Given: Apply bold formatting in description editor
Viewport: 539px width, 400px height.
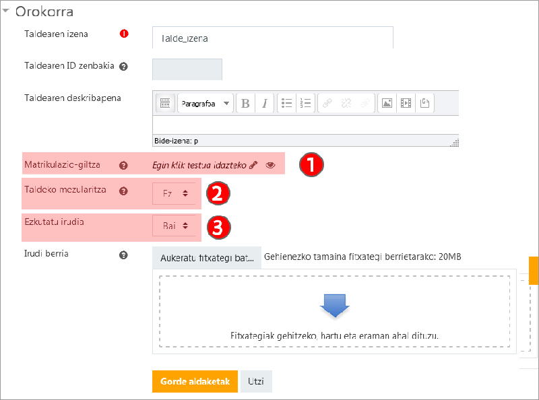Looking at the screenshot, I should point(245,103).
